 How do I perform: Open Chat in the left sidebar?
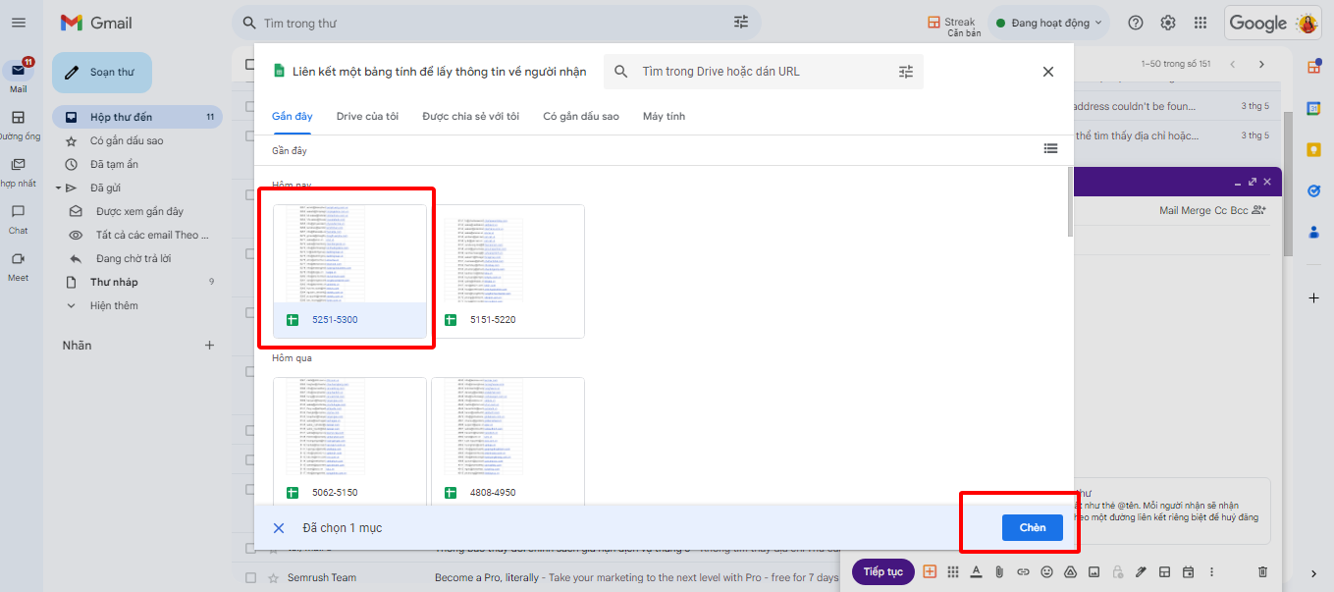coord(18,217)
